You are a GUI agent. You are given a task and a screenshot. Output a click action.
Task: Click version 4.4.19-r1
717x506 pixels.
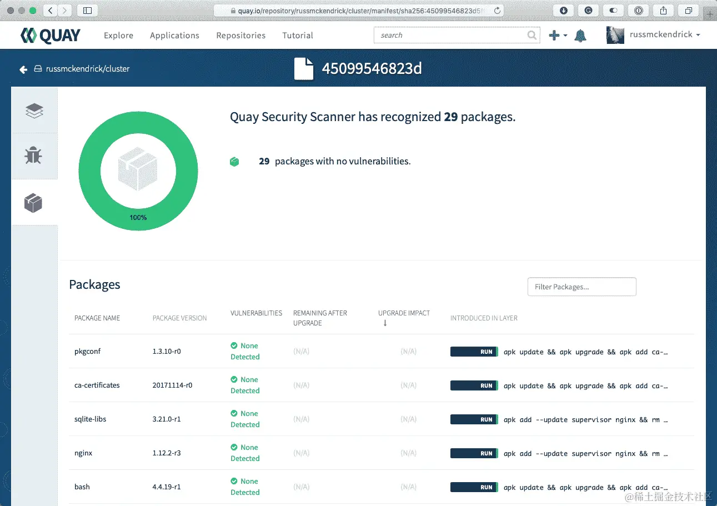click(167, 487)
